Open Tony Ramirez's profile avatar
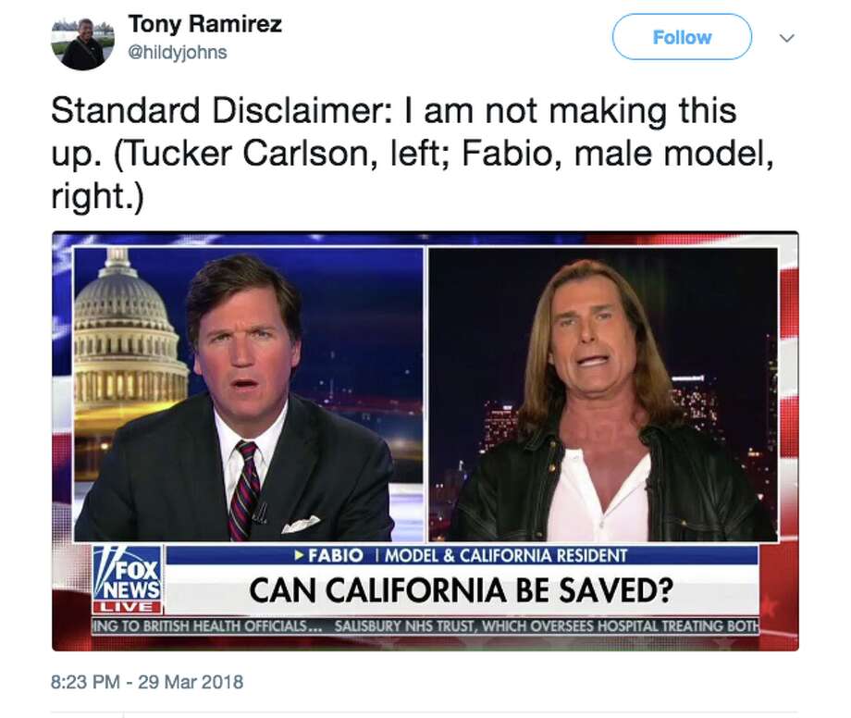The width and height of the screenshot is (851, 718). tap(82, 42)
